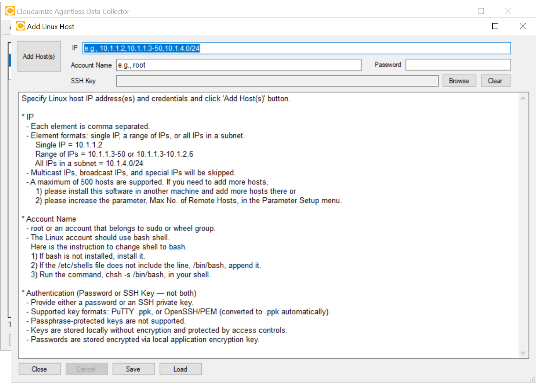Viewport: 536px width, 383px height.
Task: Click the 'chsh -s /bin/bash' instruction line
Action: tap(121, 275)
